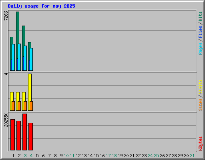Click the Sites legend label

(200, 105)
